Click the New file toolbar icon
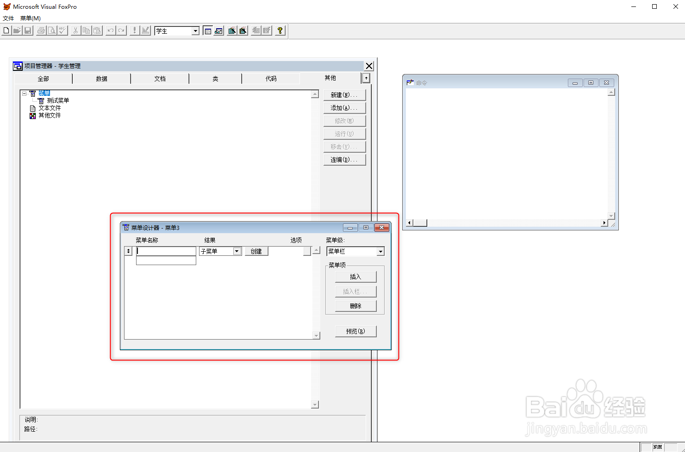Viewport: 685px width, 452px height. coord(6,31)
